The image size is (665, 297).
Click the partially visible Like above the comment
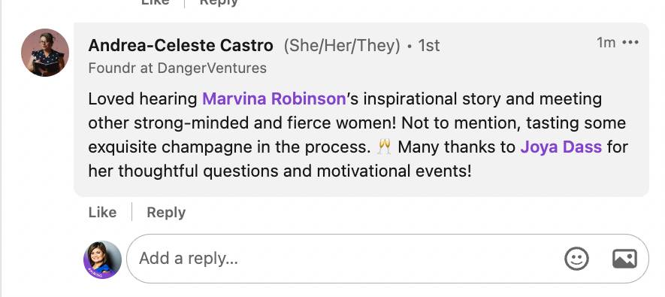(x=155, y=2)
